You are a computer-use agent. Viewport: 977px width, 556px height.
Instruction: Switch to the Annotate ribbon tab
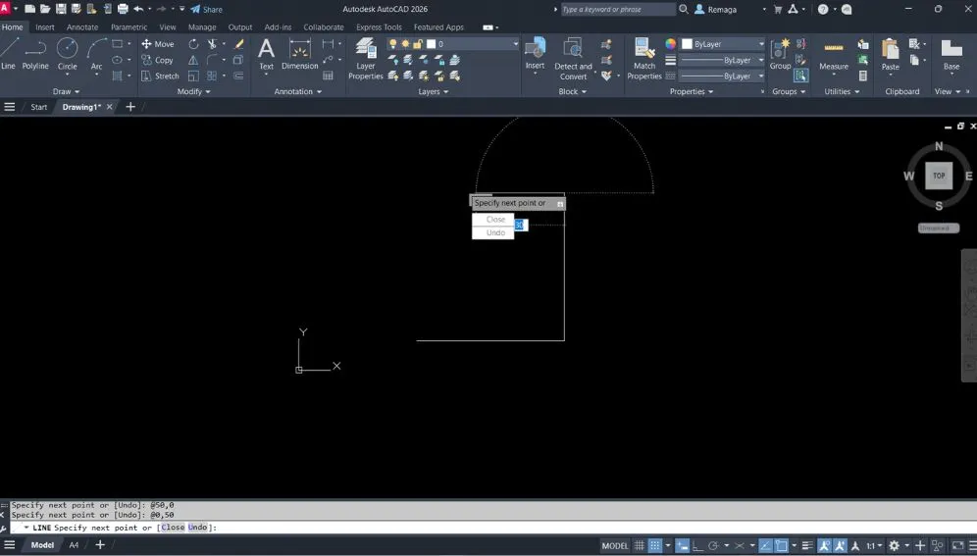tap(82, 27)
